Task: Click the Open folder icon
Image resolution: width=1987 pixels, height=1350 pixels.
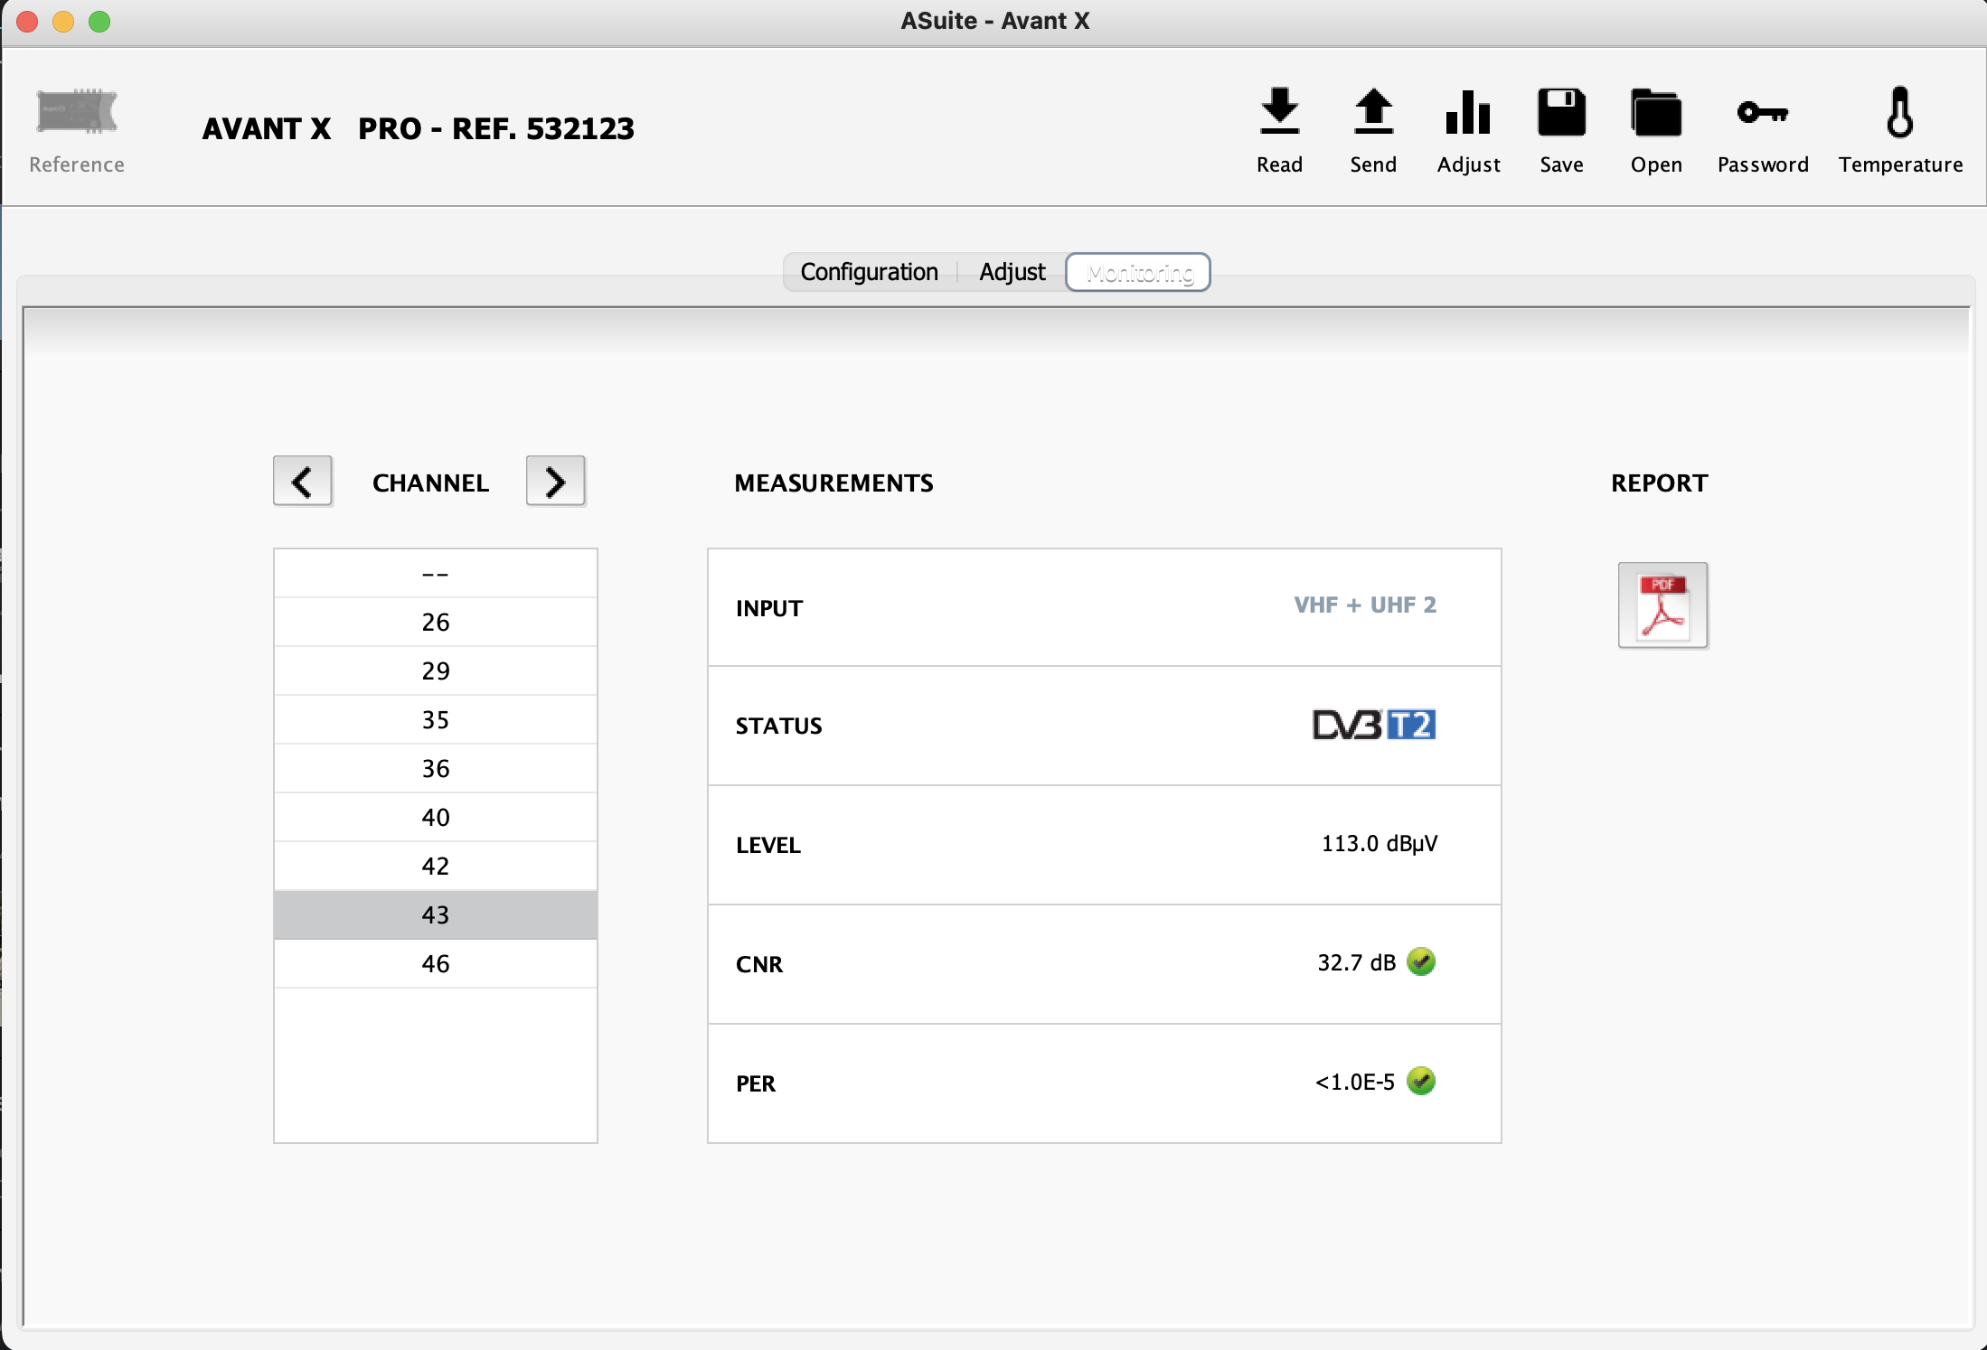Action: [1655, 113]
